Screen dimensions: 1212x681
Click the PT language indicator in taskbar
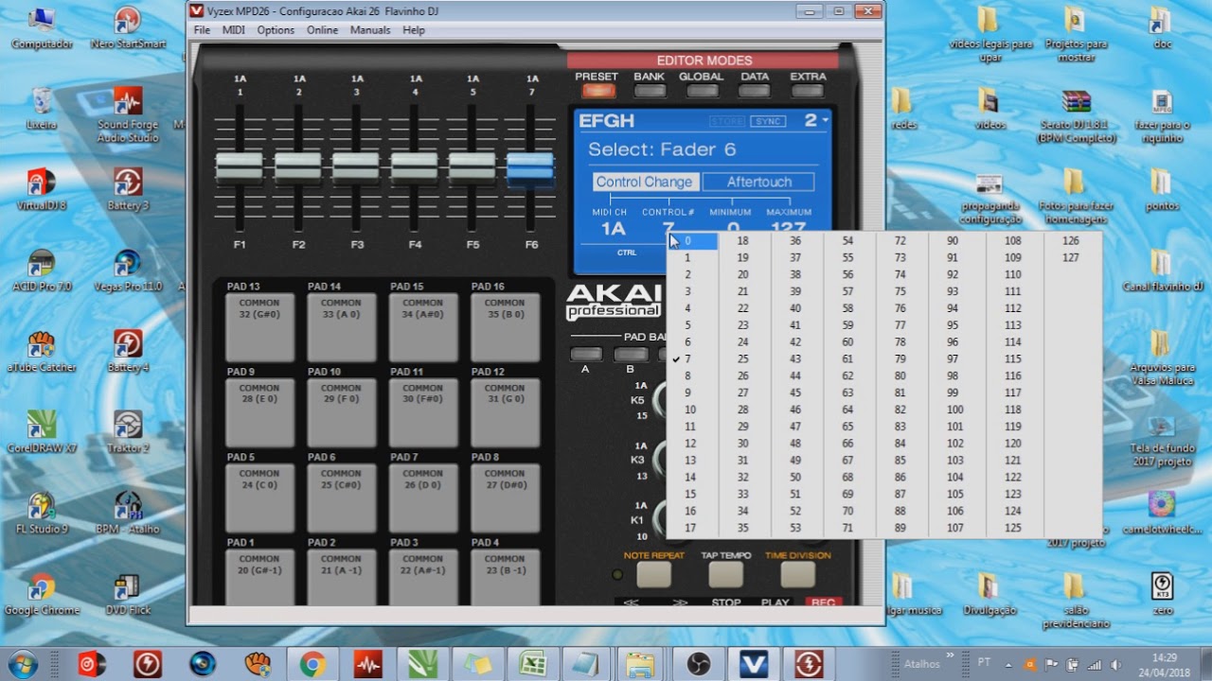click(x=985, y=664)
